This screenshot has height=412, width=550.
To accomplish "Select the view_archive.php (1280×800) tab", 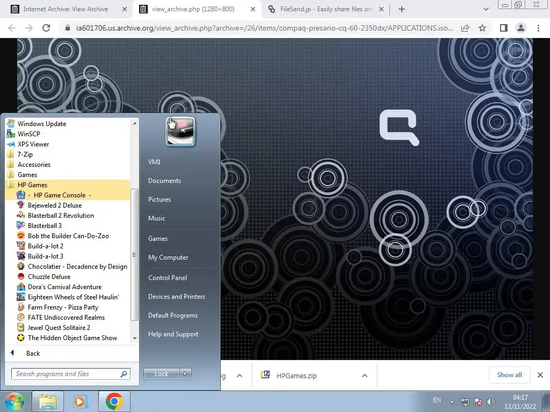I will coord(193,9).
